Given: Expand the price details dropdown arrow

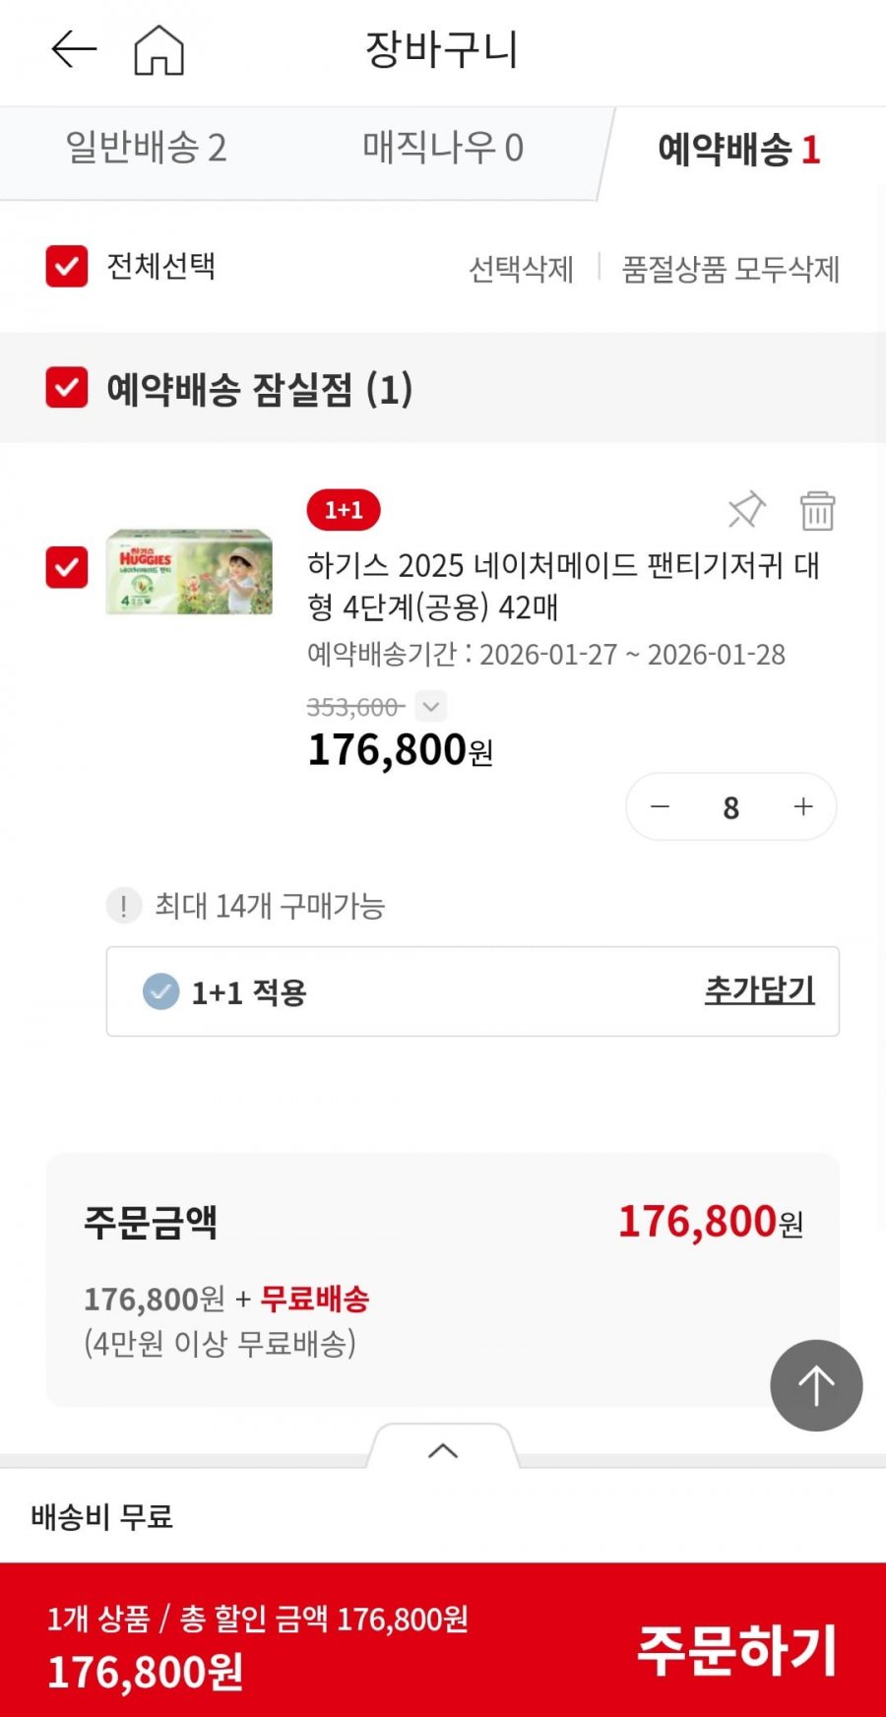Looking at the screenshot, I should (x=430, y=706).
